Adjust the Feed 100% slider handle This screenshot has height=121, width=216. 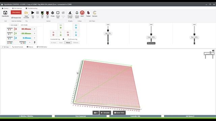point(151,34)
